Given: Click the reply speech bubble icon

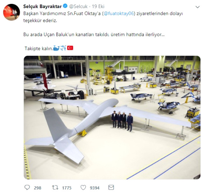Looking at the screenshot, I should (x=27, y=188).
